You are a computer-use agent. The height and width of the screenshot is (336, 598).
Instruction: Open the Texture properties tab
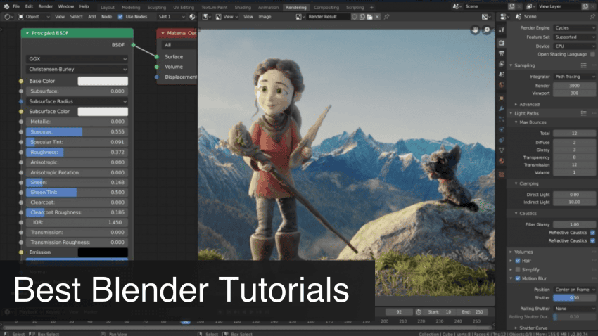502,174
